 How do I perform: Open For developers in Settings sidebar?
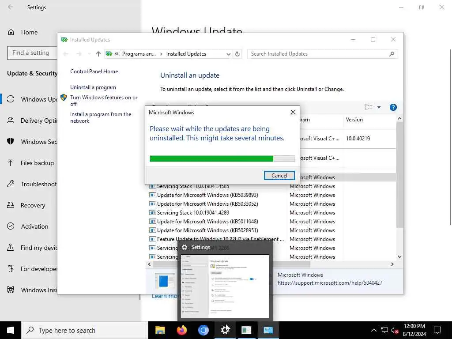(32, 269)
